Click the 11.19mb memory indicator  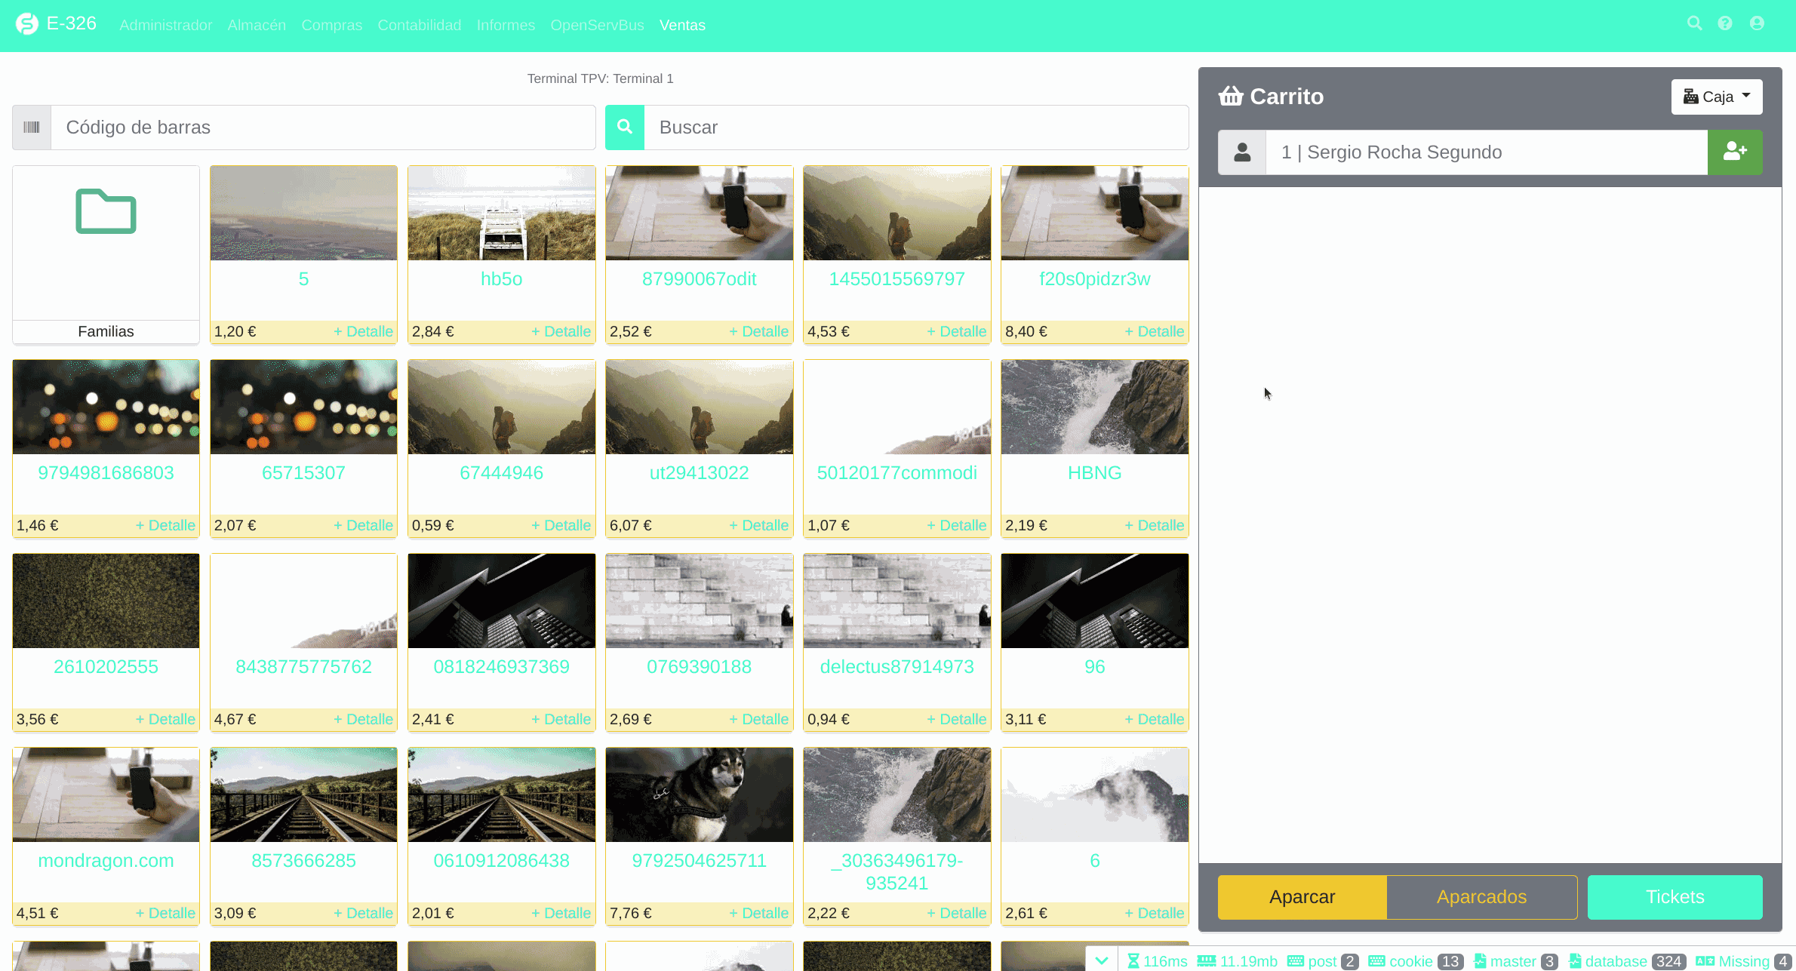click(x=1238, y=961)
